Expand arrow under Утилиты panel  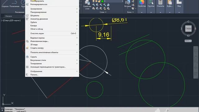coord(160,12)
